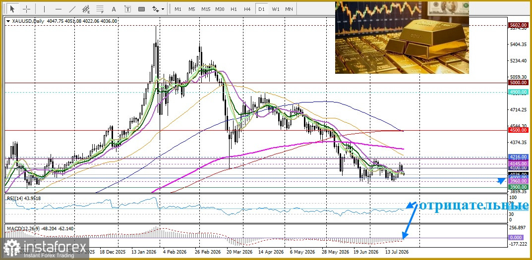Switch chart to M30 timeframe

click(220, 9)
